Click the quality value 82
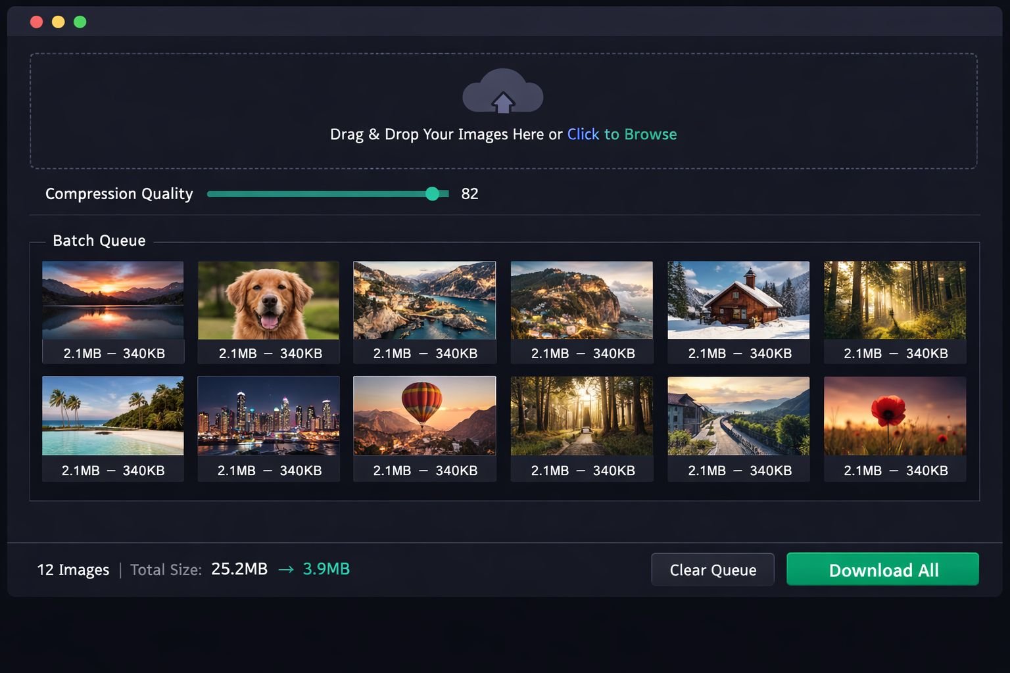1010x673 pixels. (x=469, y=194)
